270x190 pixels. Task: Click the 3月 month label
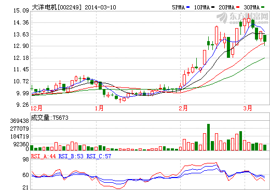(248, 108)
